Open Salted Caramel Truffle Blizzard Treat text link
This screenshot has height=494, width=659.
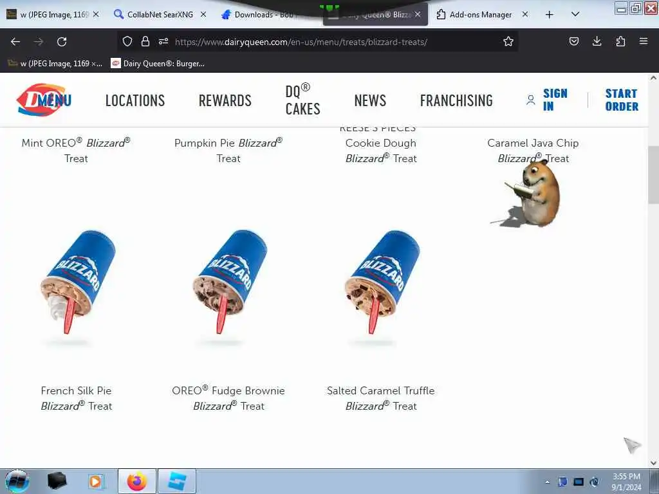click(x=381, y=398)
